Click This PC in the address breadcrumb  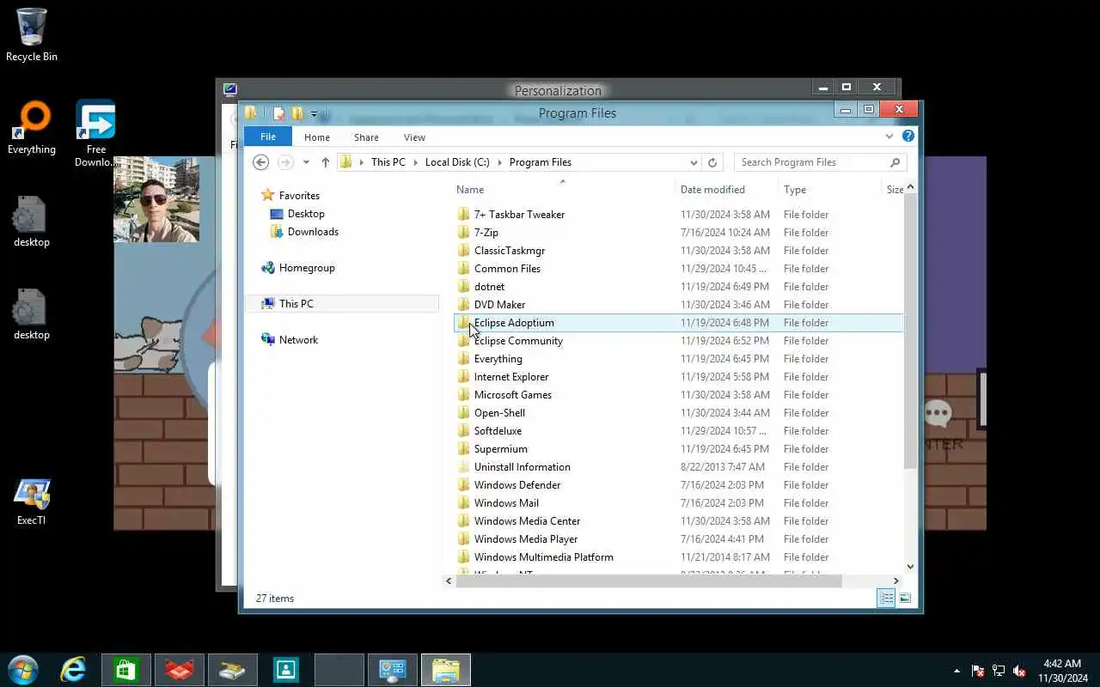click(388, 162)
